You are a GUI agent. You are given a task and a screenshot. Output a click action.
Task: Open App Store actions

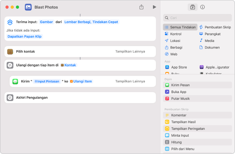(176, 67)
